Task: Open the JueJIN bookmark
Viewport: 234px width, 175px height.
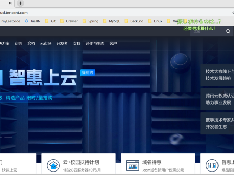Action: point(33,21)
